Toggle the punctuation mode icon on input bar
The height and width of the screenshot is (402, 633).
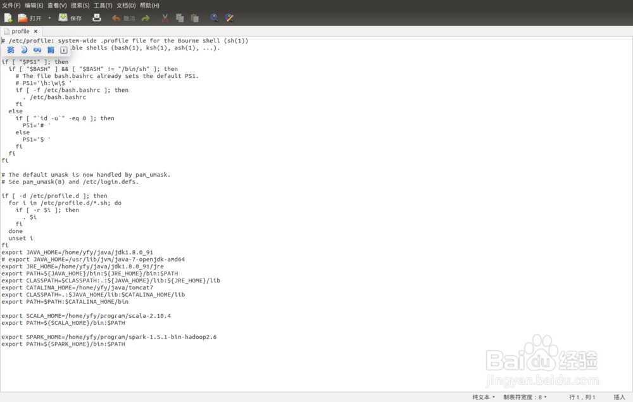[x=37, y=50]
